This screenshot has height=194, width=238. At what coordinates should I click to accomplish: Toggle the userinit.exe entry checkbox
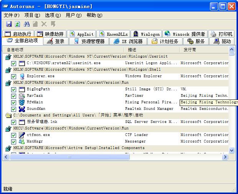(x=14, y=63)
